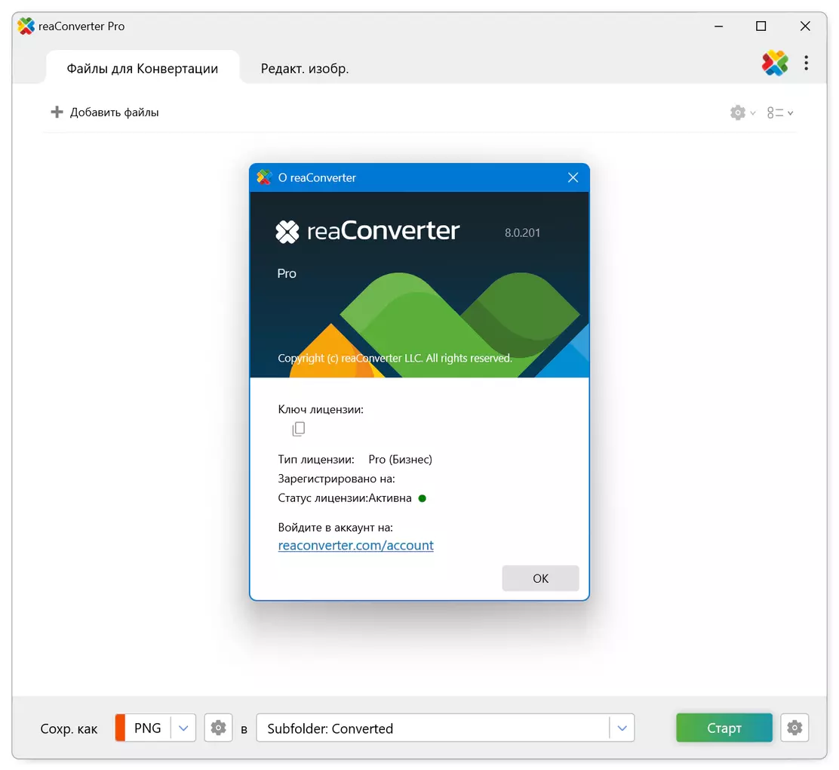Open the three-dot main menu

click(x=806, y=63)
